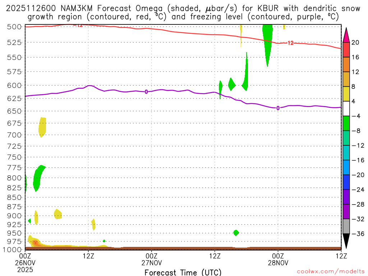Screen dimensions: 368x276
Task: Select the orange 12 to 16 colorbar swatch
Action: tap(346, 64)
